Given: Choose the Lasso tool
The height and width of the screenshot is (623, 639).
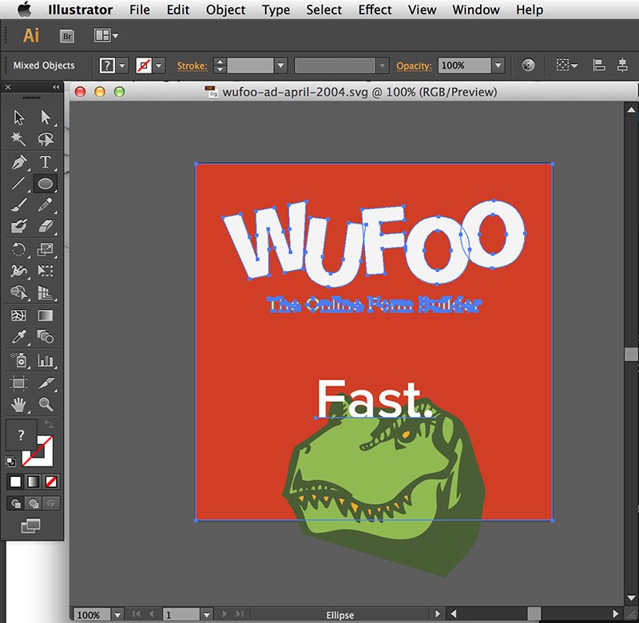Looking at the screenshot, I should tap(46, 139).
